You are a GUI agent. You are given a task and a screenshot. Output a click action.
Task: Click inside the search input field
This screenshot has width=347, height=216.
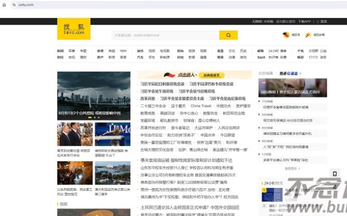pyautogui.click(x=165, y=35)
